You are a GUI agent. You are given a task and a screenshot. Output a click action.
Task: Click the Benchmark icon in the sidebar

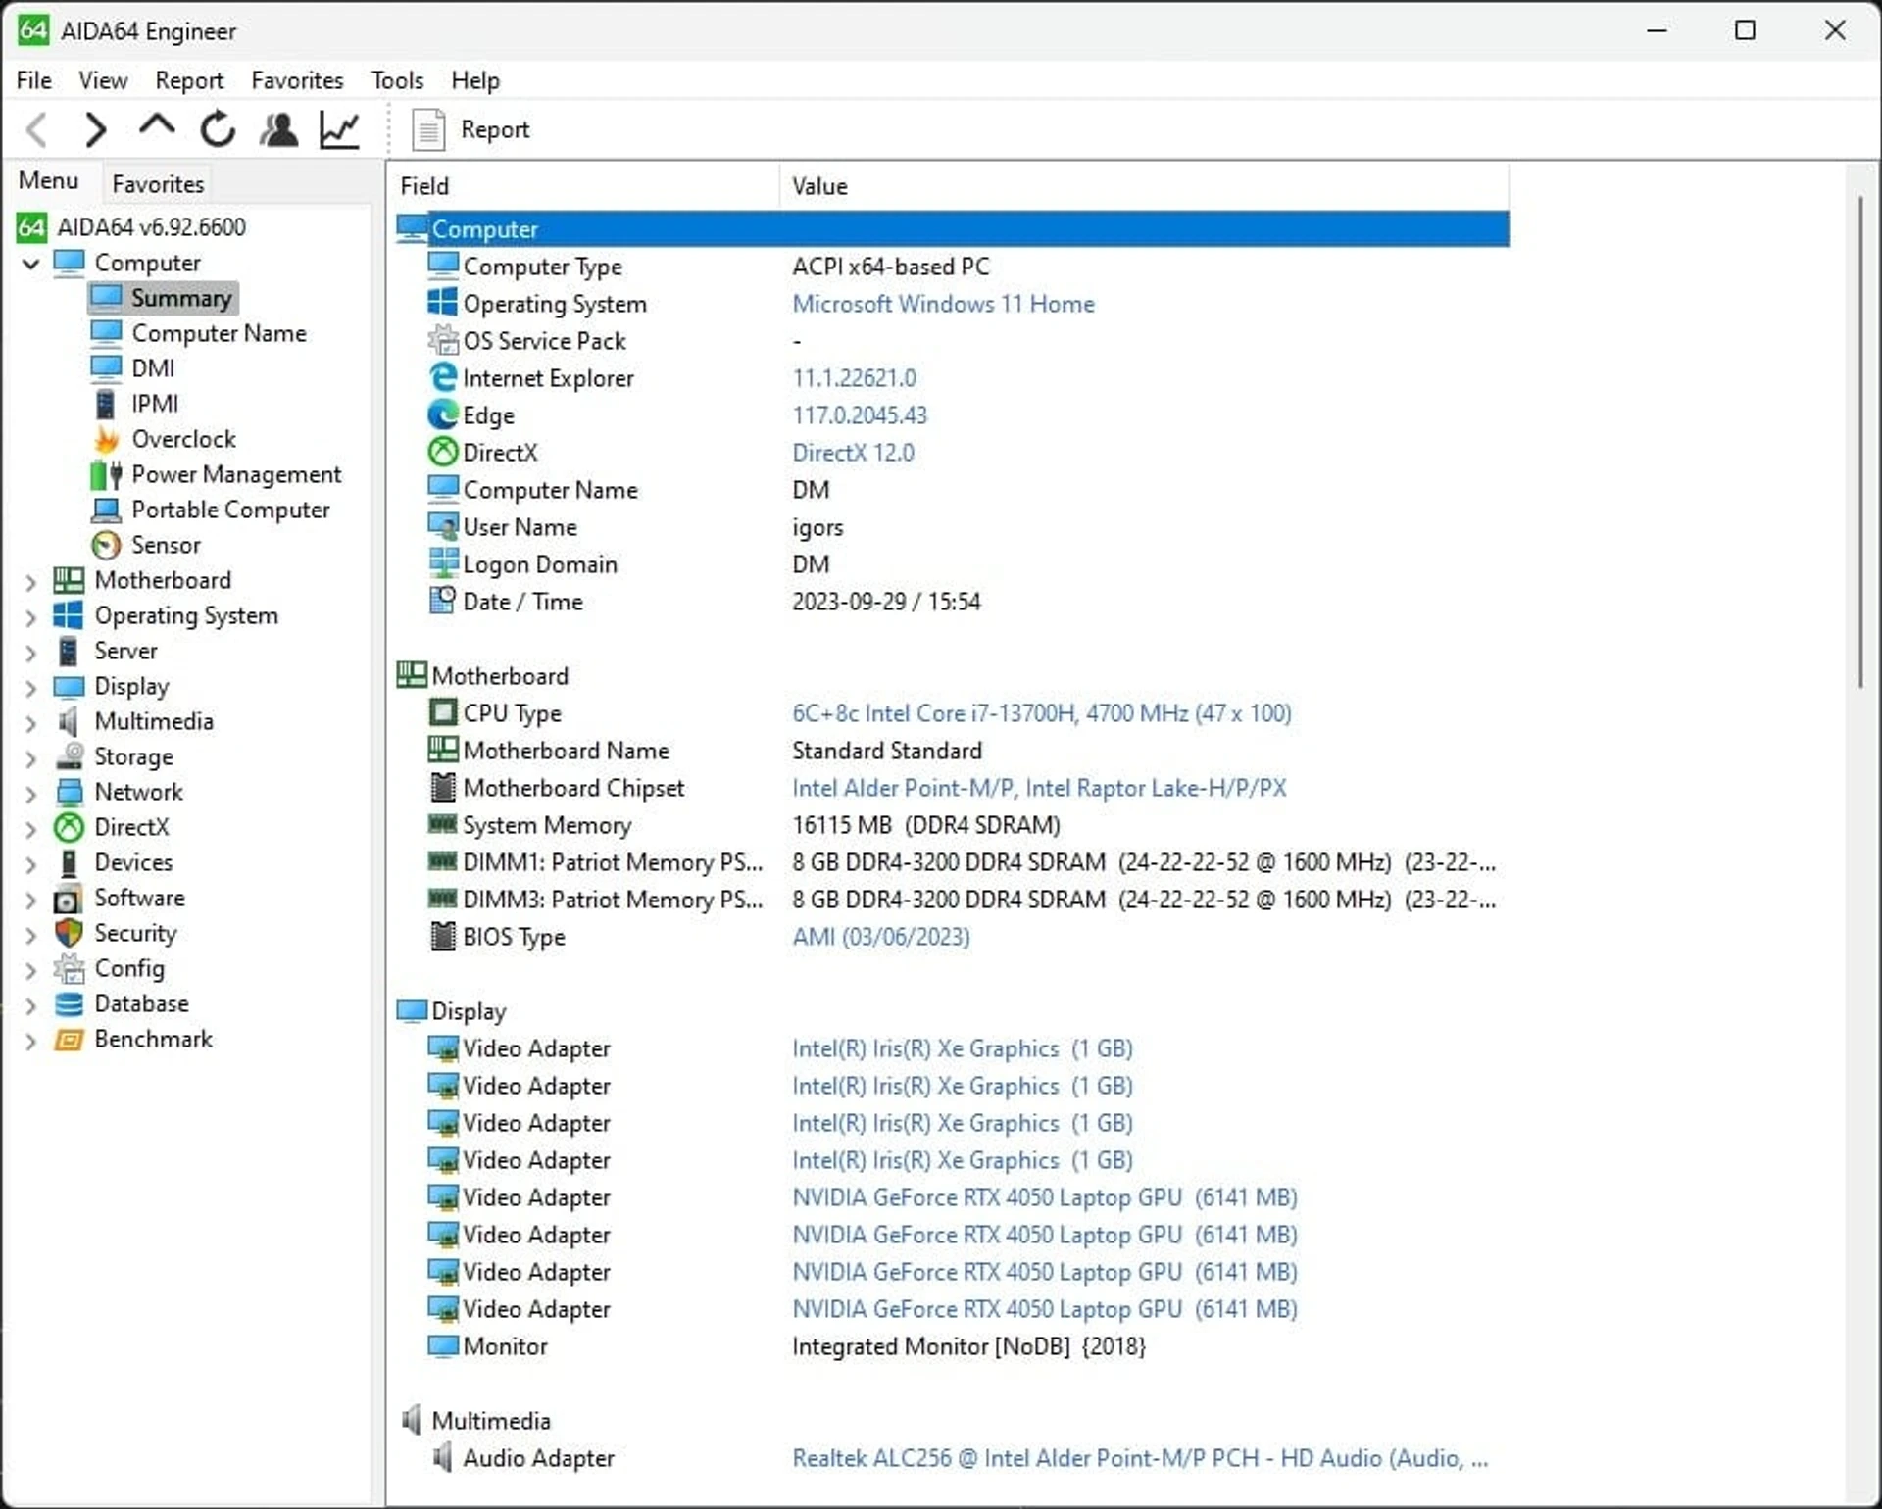[69, 1040]
